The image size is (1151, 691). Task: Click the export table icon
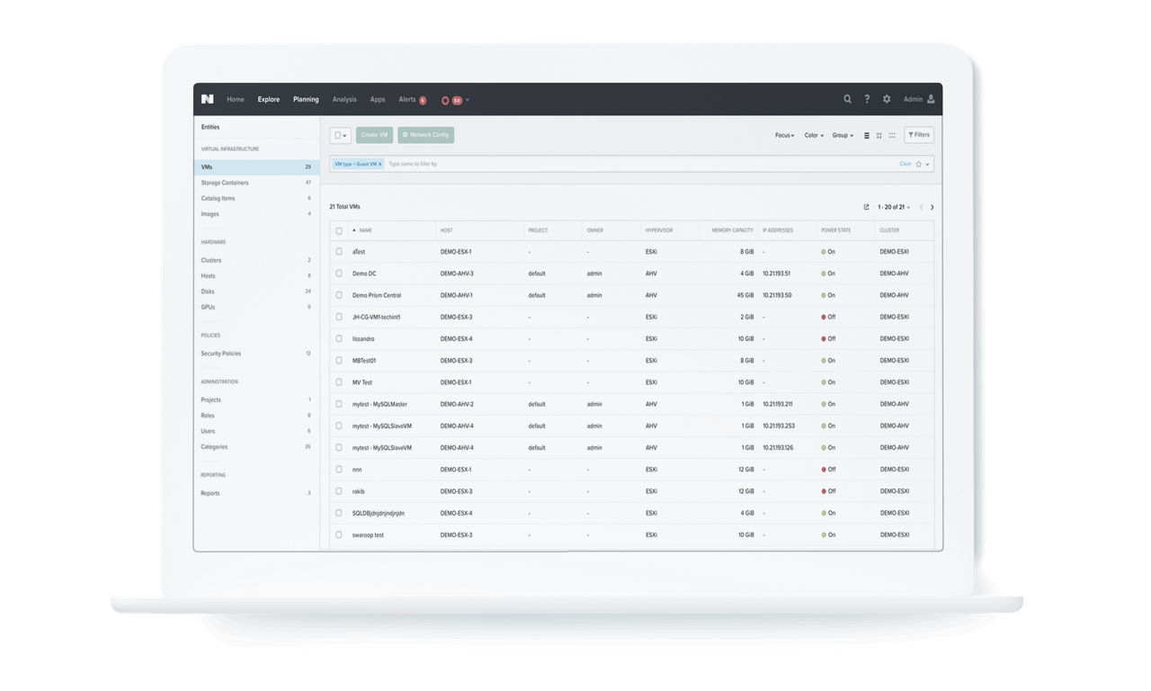pos(866,207)
